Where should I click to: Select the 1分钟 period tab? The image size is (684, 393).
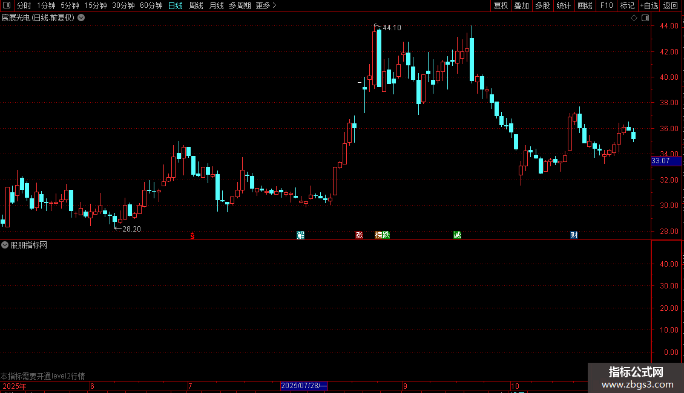(x=46, y=5)
